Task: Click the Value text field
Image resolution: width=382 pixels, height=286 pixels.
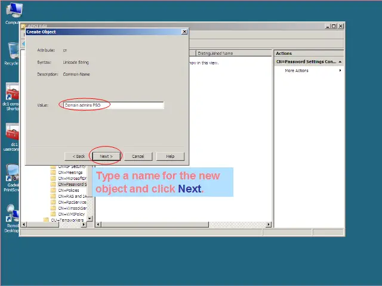Action: pos(113,105)
